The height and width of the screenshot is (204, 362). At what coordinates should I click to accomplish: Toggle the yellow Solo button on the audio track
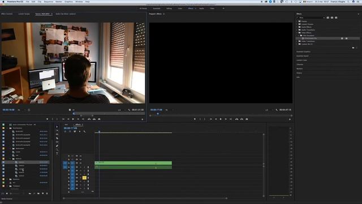(84, 177)
